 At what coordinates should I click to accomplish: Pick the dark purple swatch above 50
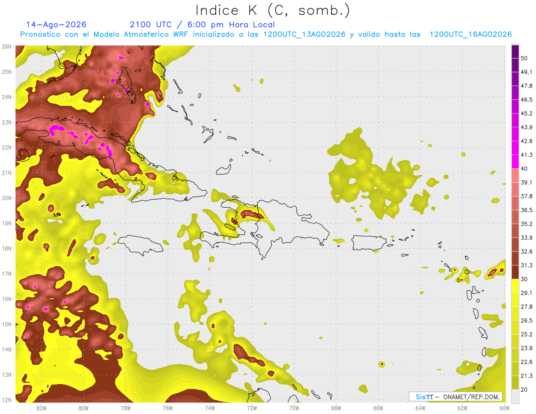tap(515, 51)
